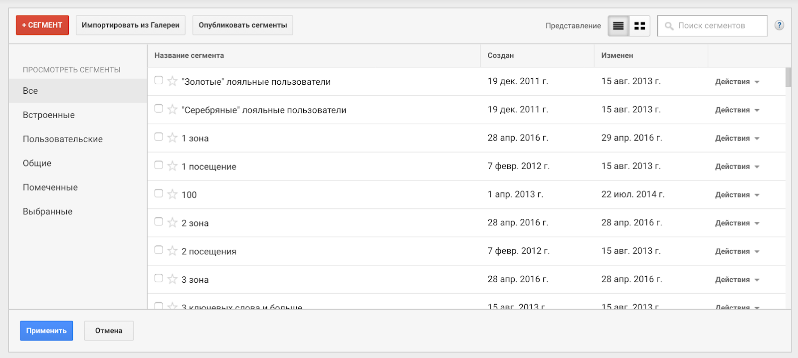This screenshot has width=798, height=358.
Task: Switch to list view of segments
Action: 618,26
